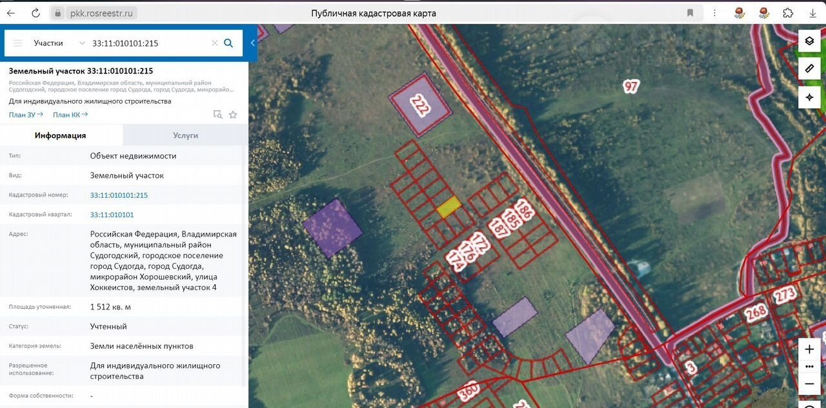826x408 pixels.
Task: Switch to the 'Услуги' tab
Action: coord(185,135)
